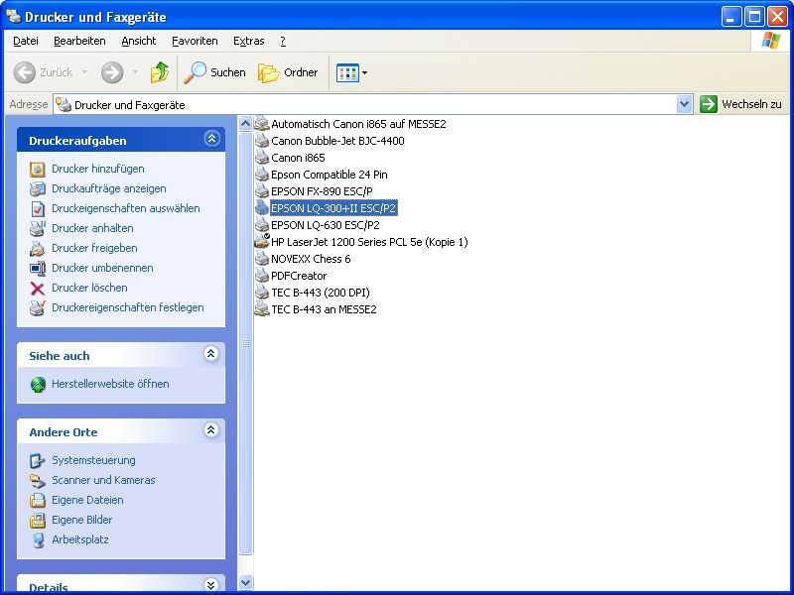This screenshot has height=595, width=794.
Task: Click the sidebar vertical scrollbar thumb
Action: 245,343
